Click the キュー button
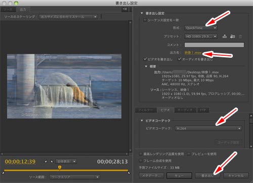The height and width of the screenshot is (183, 253). click(x=179, y=175)
